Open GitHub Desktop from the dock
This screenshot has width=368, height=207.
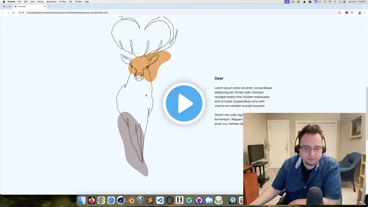[199, 200]
